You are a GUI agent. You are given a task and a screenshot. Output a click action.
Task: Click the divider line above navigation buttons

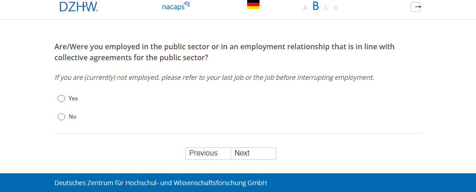(x=238, y=133)
